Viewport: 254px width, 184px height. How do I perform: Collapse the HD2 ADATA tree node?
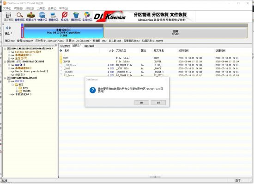pos(5,78)
